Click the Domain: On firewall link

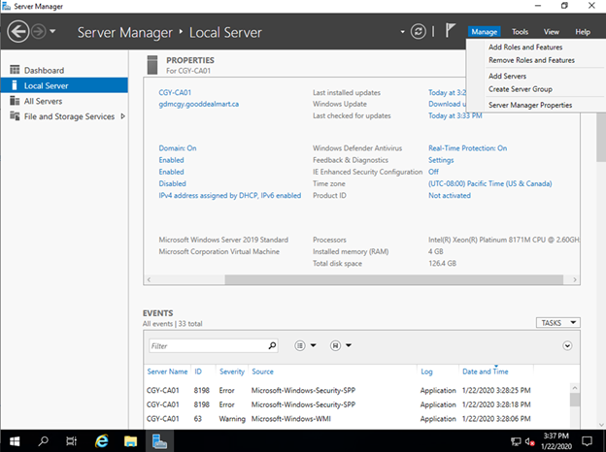coord(178,148)
